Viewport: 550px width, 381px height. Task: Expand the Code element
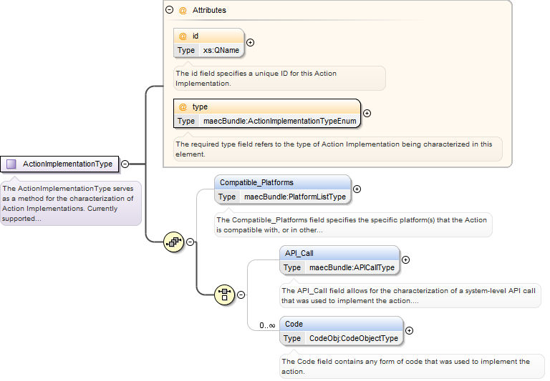[409, 330]
